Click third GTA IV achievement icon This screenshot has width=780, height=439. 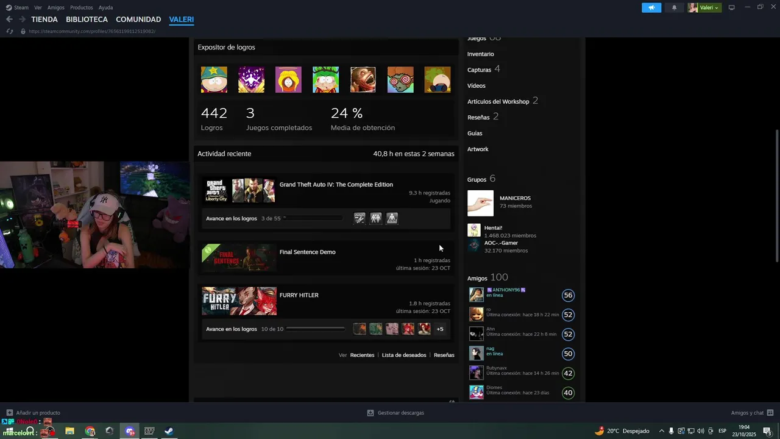(392, 218)
